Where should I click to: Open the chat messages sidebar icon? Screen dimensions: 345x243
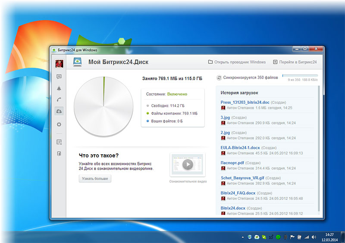tap(59, 77)
